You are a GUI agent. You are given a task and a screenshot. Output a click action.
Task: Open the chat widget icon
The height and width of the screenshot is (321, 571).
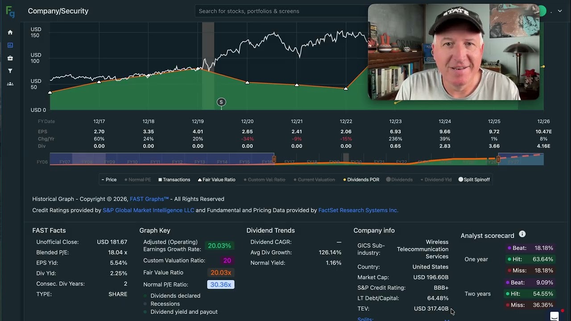coord(554,316)
